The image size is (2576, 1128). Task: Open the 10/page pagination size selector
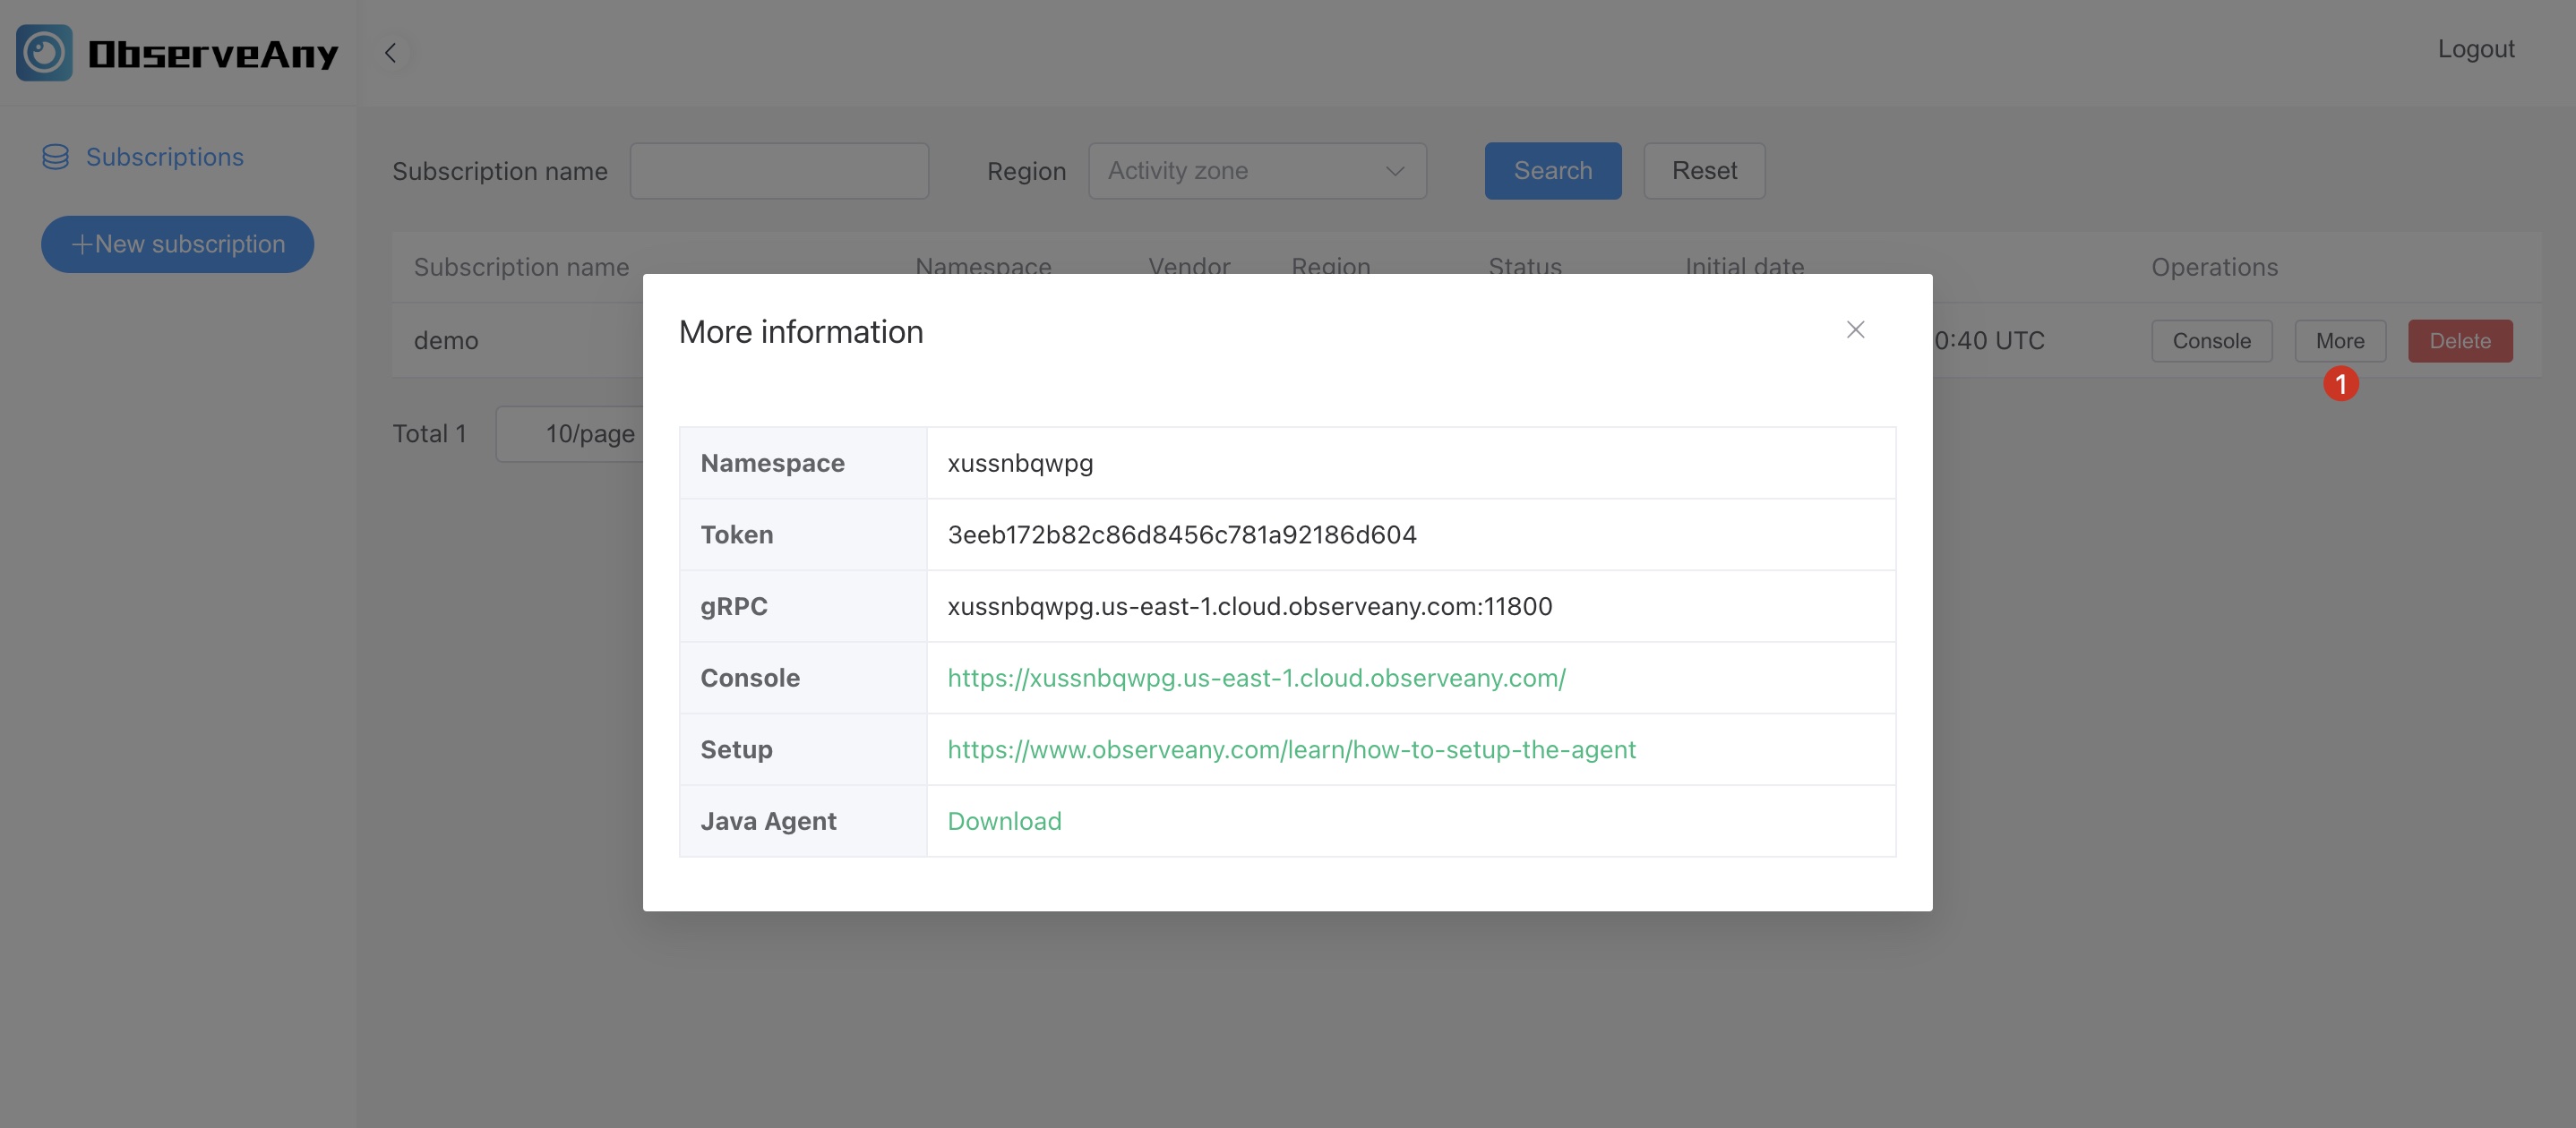pos(586,433)
